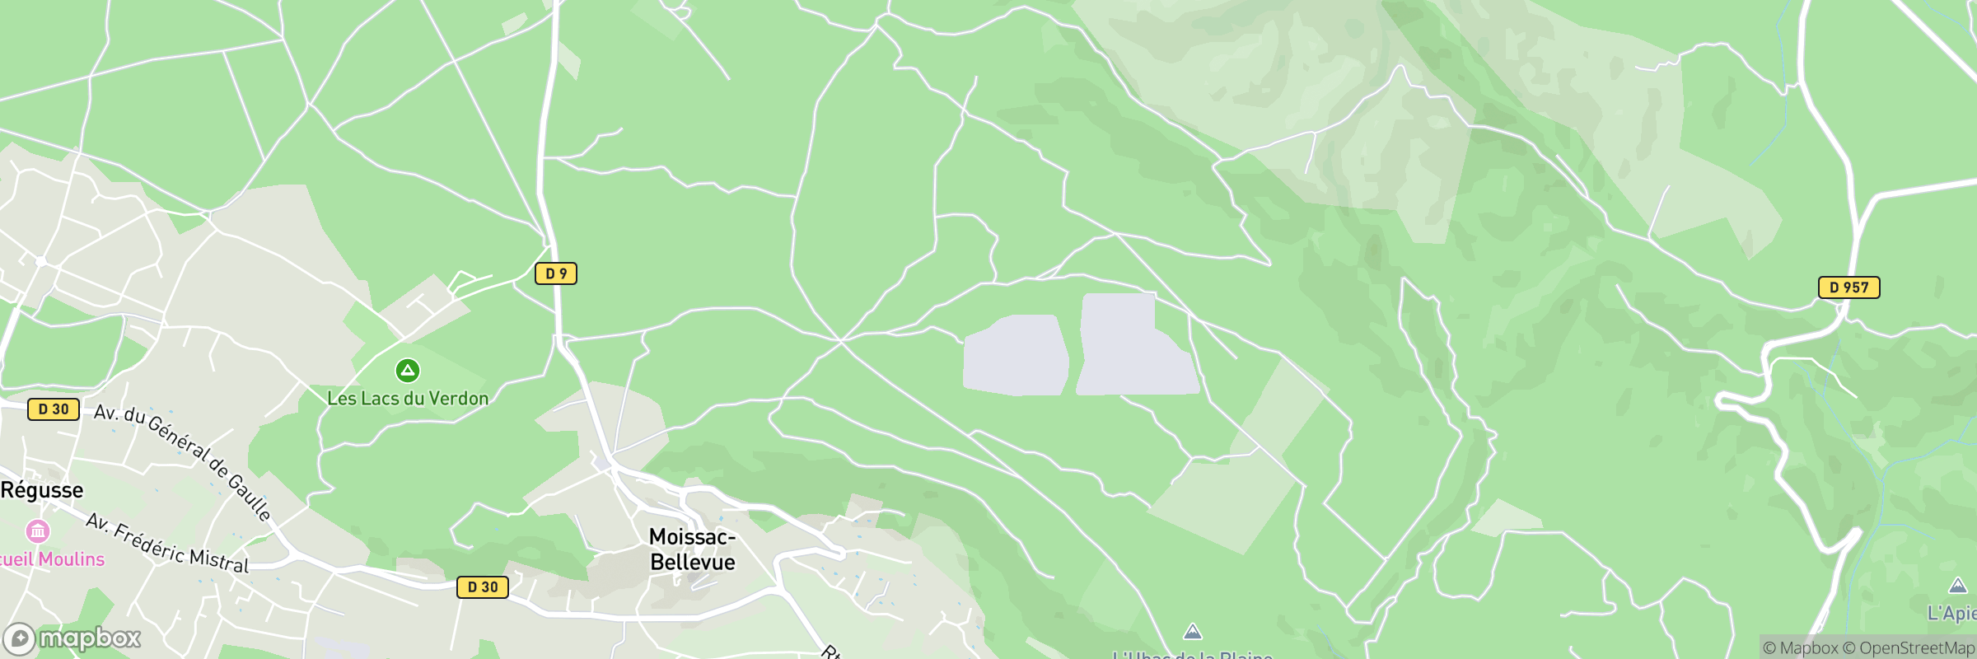
Task: Select the D 957 road shield
Action: pos(1849,287)
